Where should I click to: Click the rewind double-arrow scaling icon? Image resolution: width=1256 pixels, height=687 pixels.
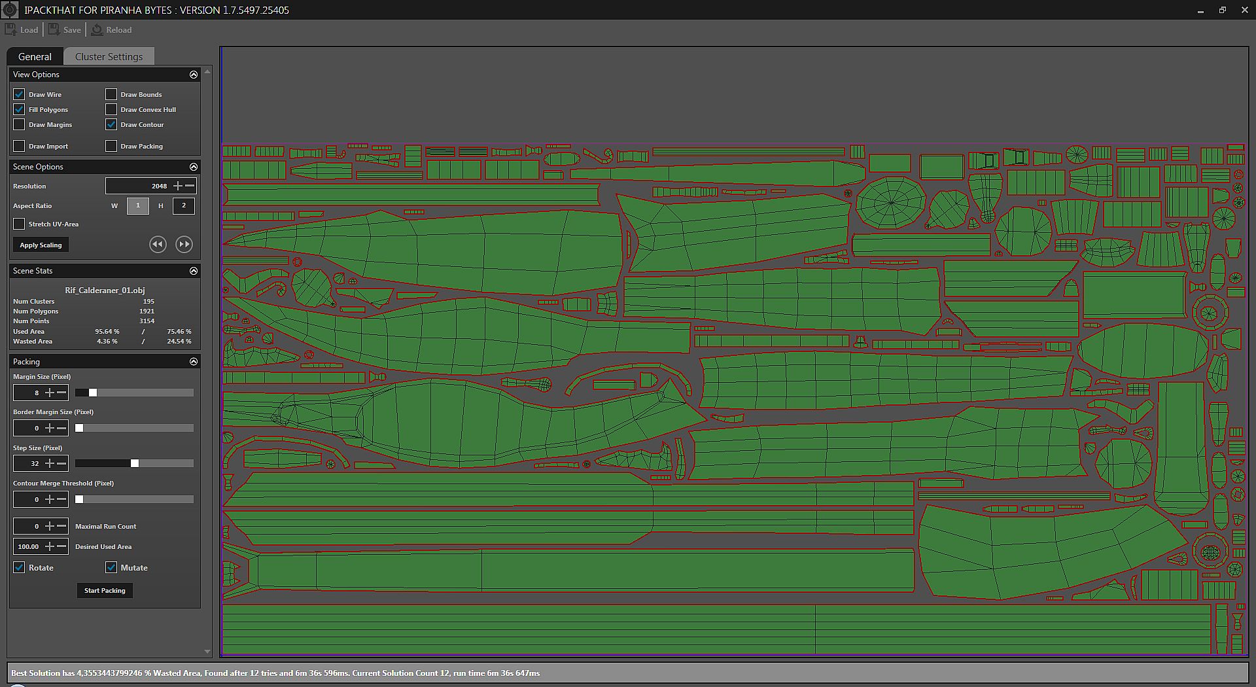[x=158, y=245]
